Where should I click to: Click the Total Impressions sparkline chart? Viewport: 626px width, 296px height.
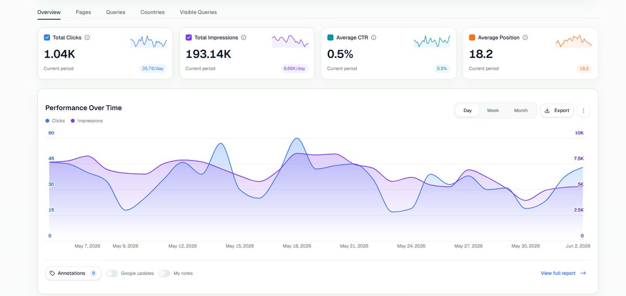pos(290,41)
